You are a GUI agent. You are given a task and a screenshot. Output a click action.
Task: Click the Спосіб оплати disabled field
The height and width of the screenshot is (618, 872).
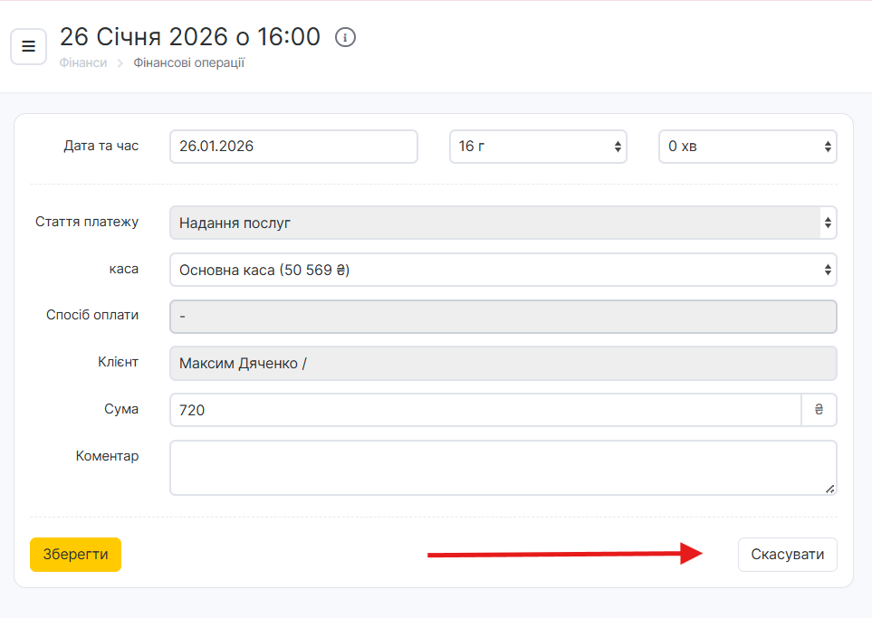(x=503, y=317)
